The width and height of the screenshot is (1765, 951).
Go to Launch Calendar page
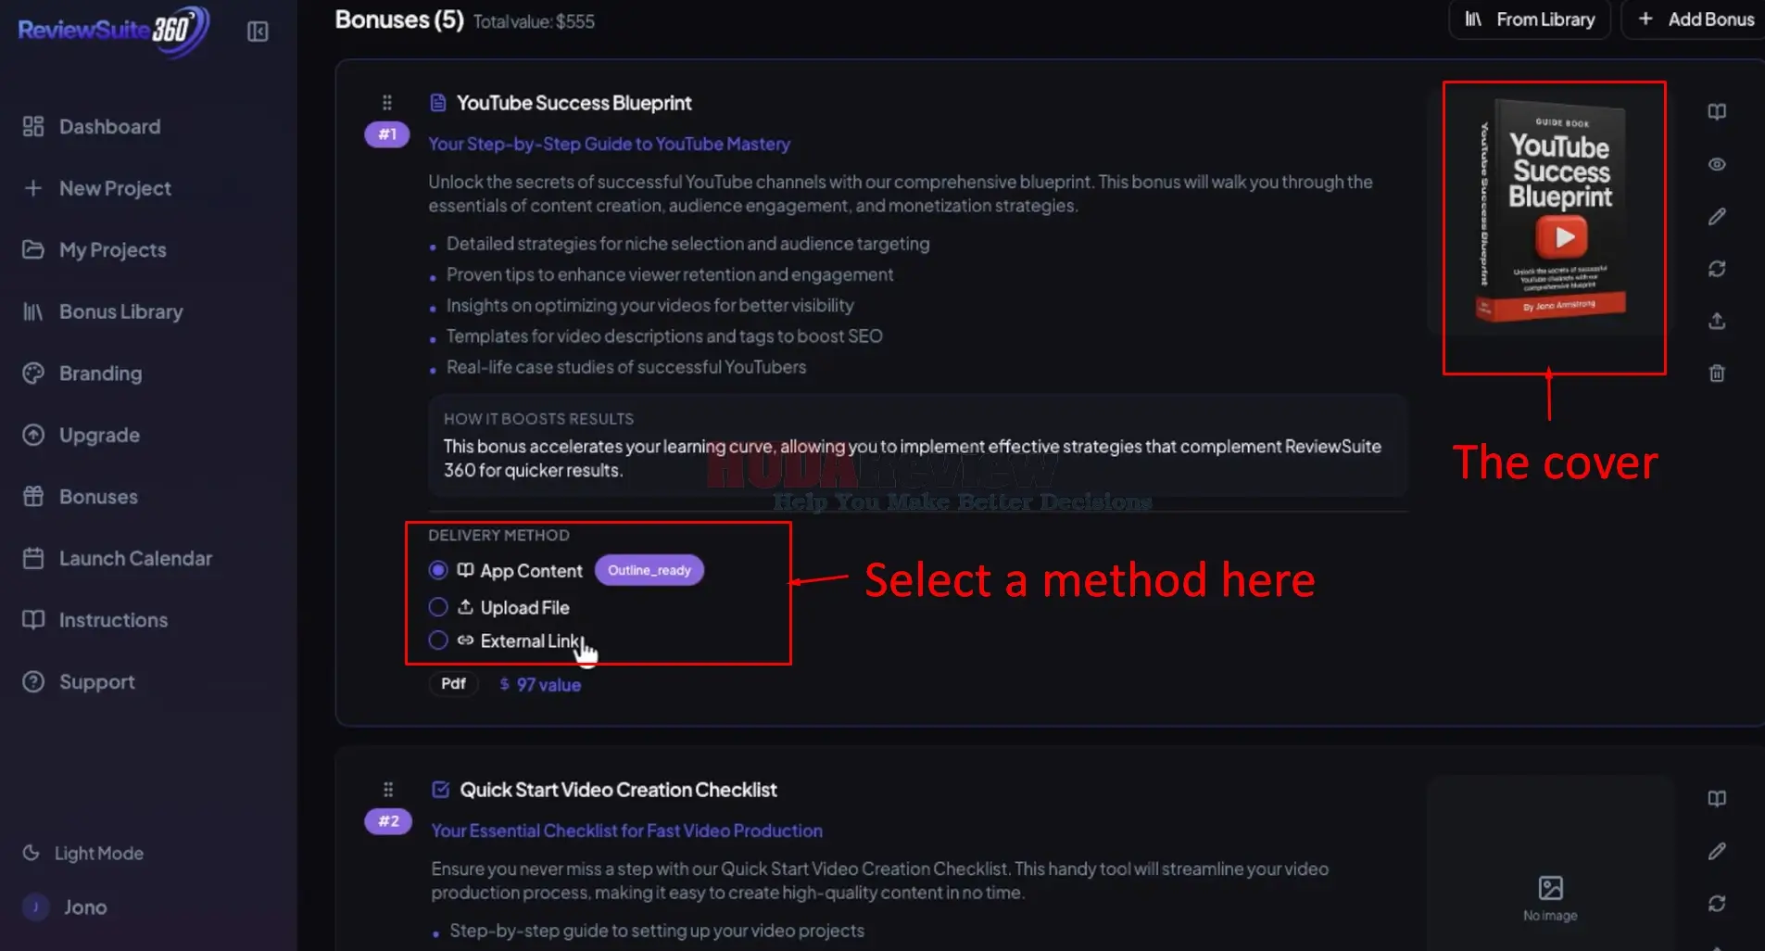pyautogui.click(x=135, y=558)
